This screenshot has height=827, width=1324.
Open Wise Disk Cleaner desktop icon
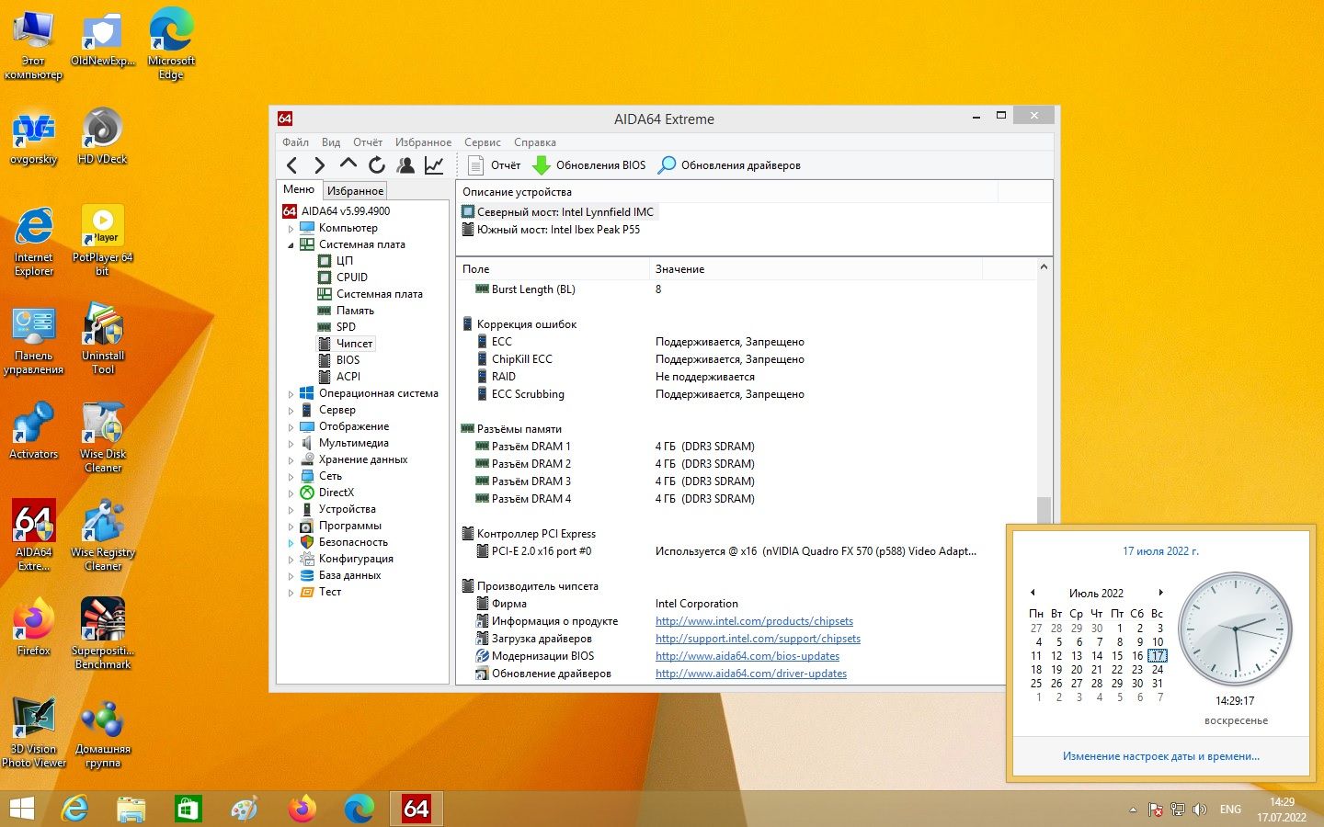click(x=103, y=436)
